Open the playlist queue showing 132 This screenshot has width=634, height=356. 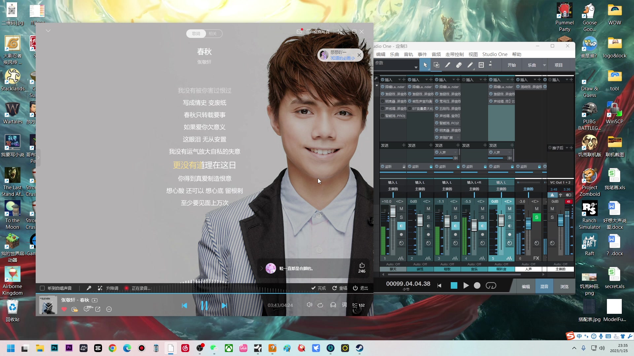click(359, 305)
